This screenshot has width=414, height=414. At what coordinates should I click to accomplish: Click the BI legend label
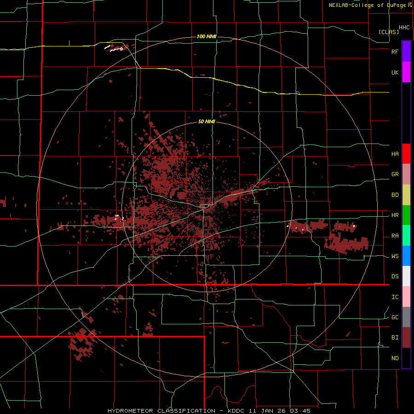point(395,338)
